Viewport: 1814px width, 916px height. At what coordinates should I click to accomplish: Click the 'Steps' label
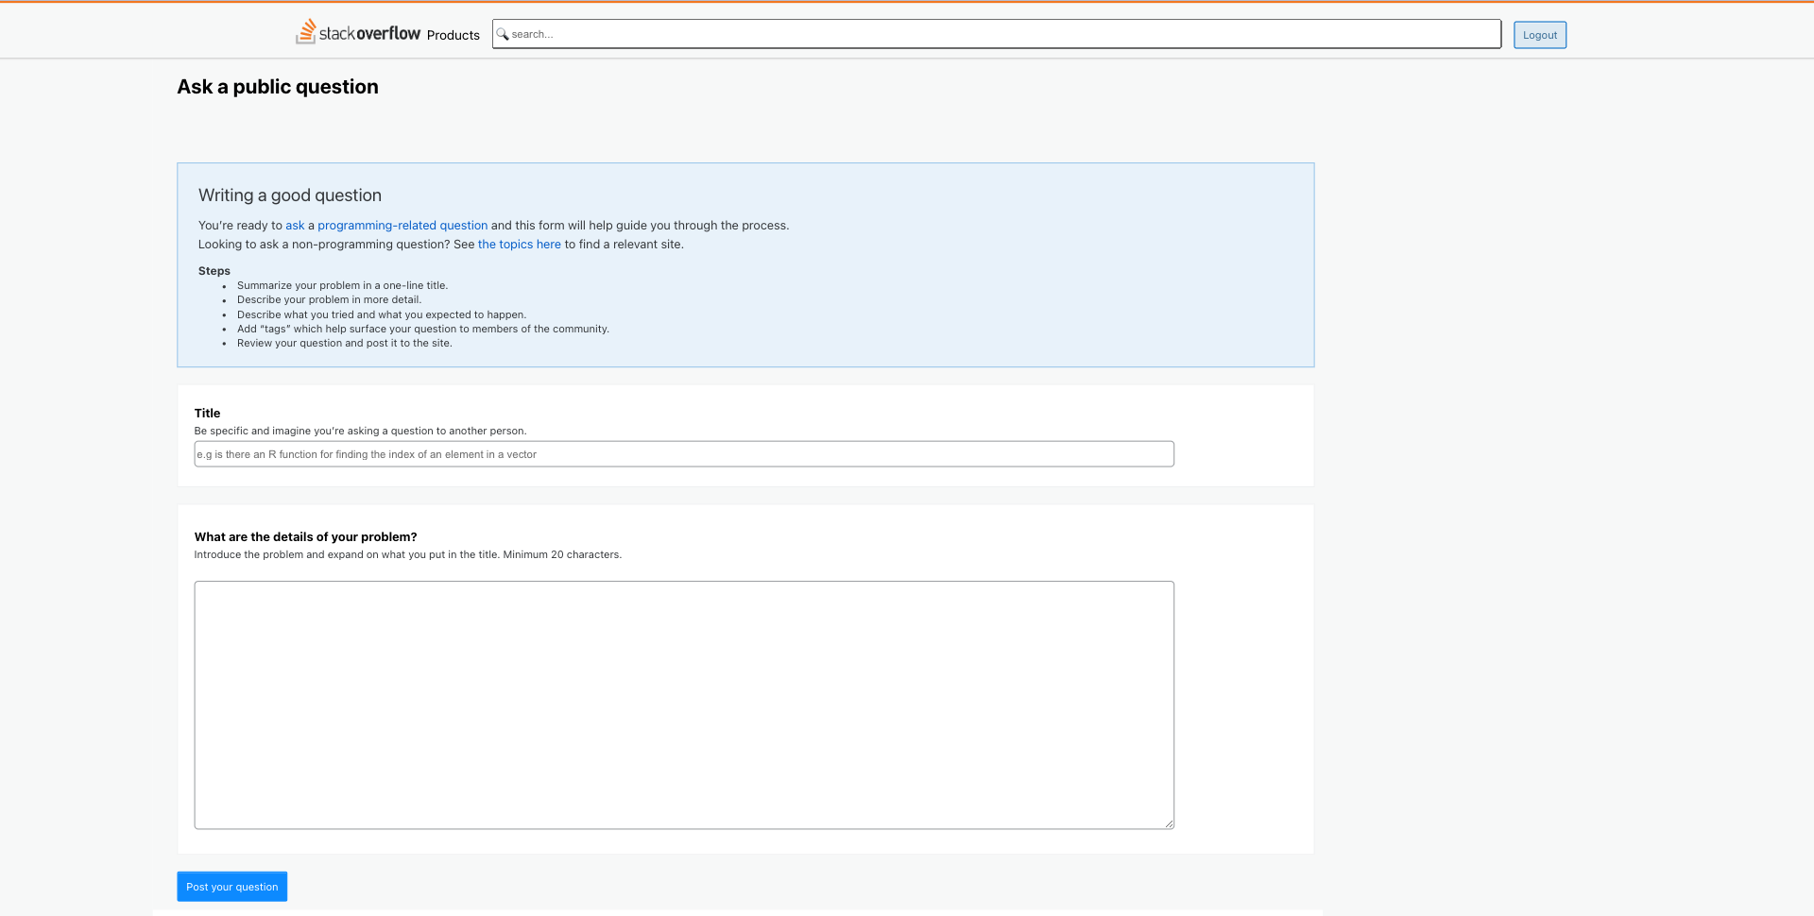coord(214,271)
